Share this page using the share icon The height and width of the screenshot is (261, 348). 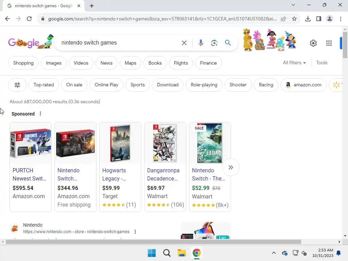click(x=283, y=19)
